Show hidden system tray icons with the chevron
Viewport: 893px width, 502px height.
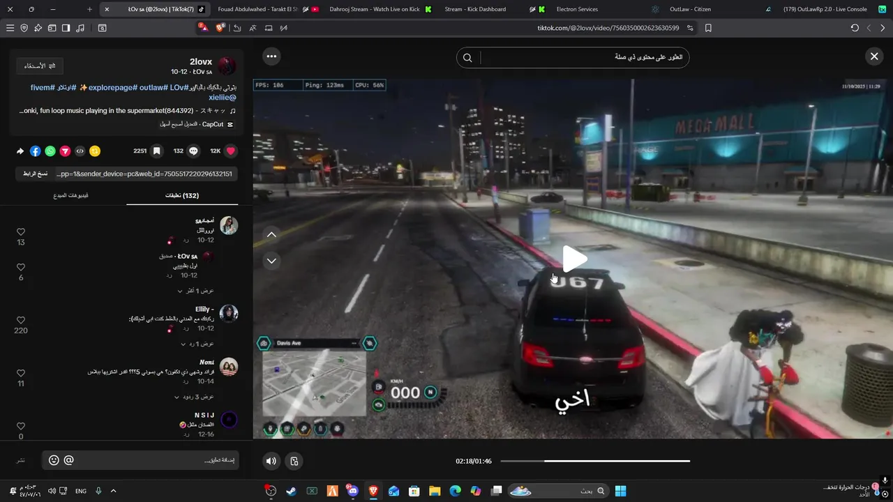click(x=113, y=491)
